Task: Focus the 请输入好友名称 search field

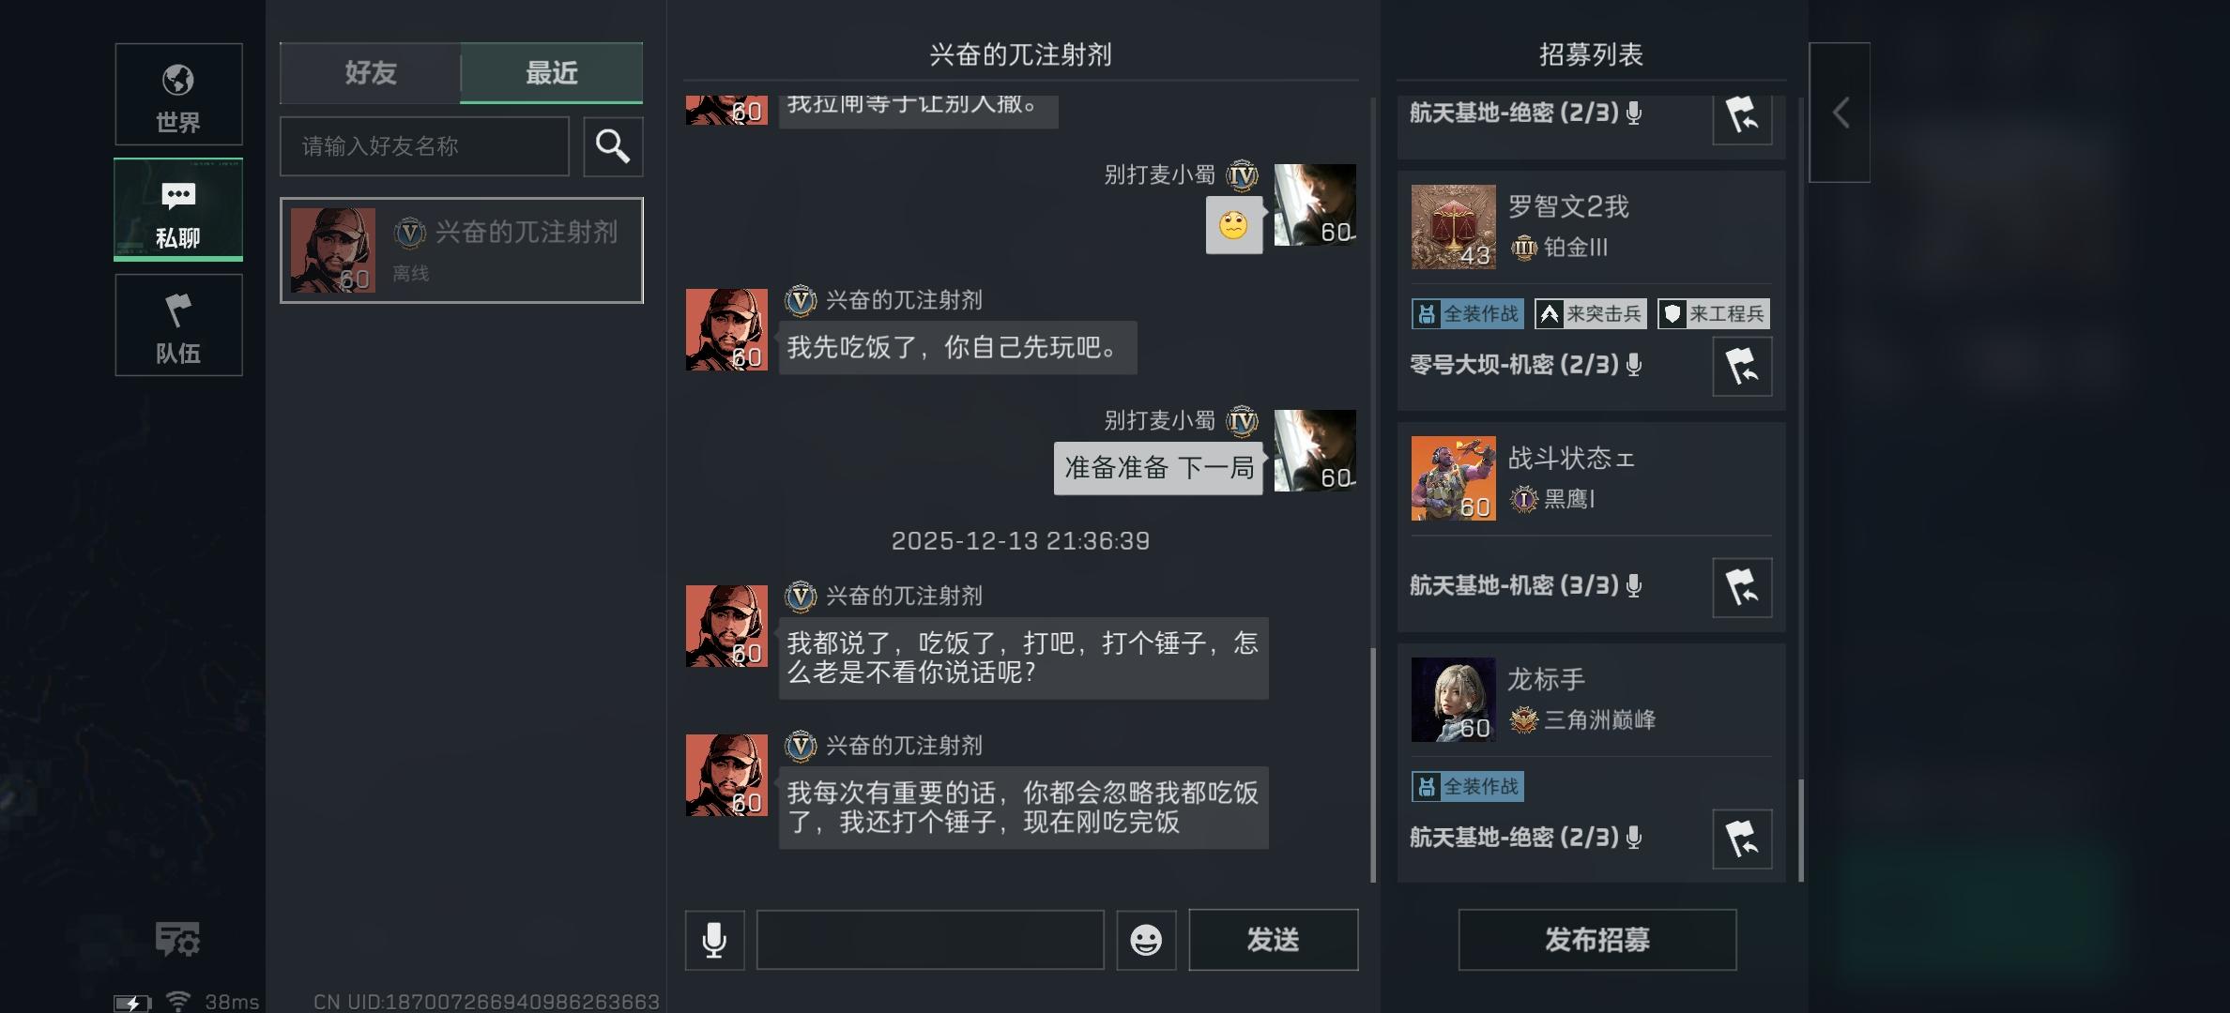Action: coord(424,146)
